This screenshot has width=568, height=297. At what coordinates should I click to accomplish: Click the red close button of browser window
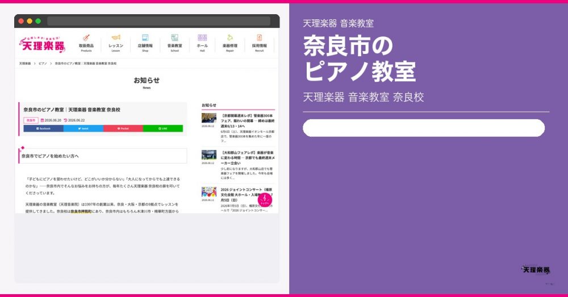21,21
